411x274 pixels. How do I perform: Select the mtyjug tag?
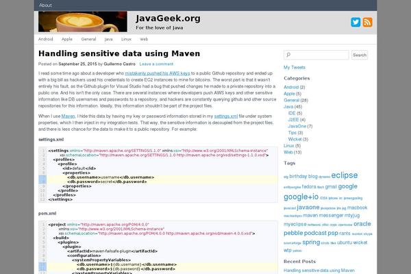coord(352,216)
